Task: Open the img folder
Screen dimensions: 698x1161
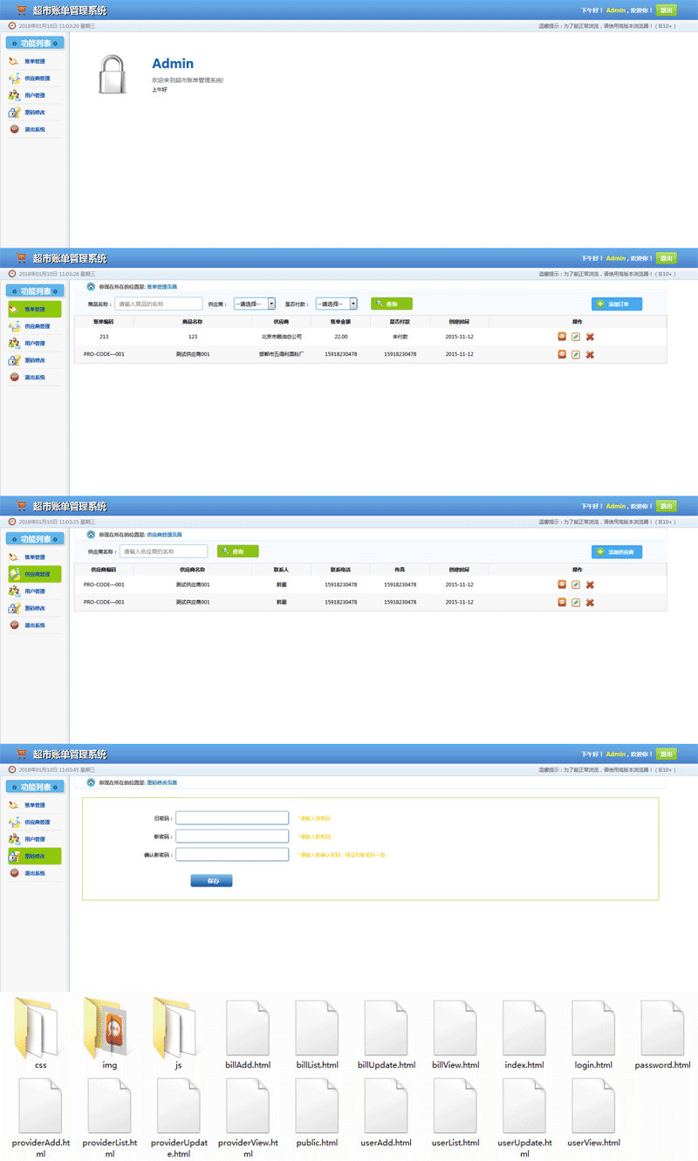Action: coord(109,1029)
